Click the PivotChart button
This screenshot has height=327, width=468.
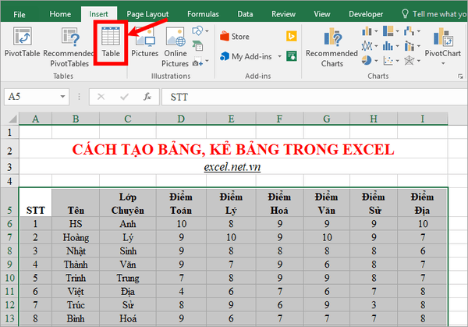click(441, 45)
